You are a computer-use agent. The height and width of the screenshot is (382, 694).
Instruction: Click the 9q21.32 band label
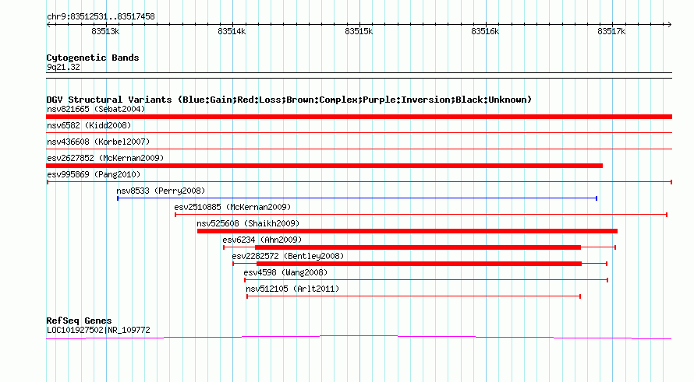63,67
